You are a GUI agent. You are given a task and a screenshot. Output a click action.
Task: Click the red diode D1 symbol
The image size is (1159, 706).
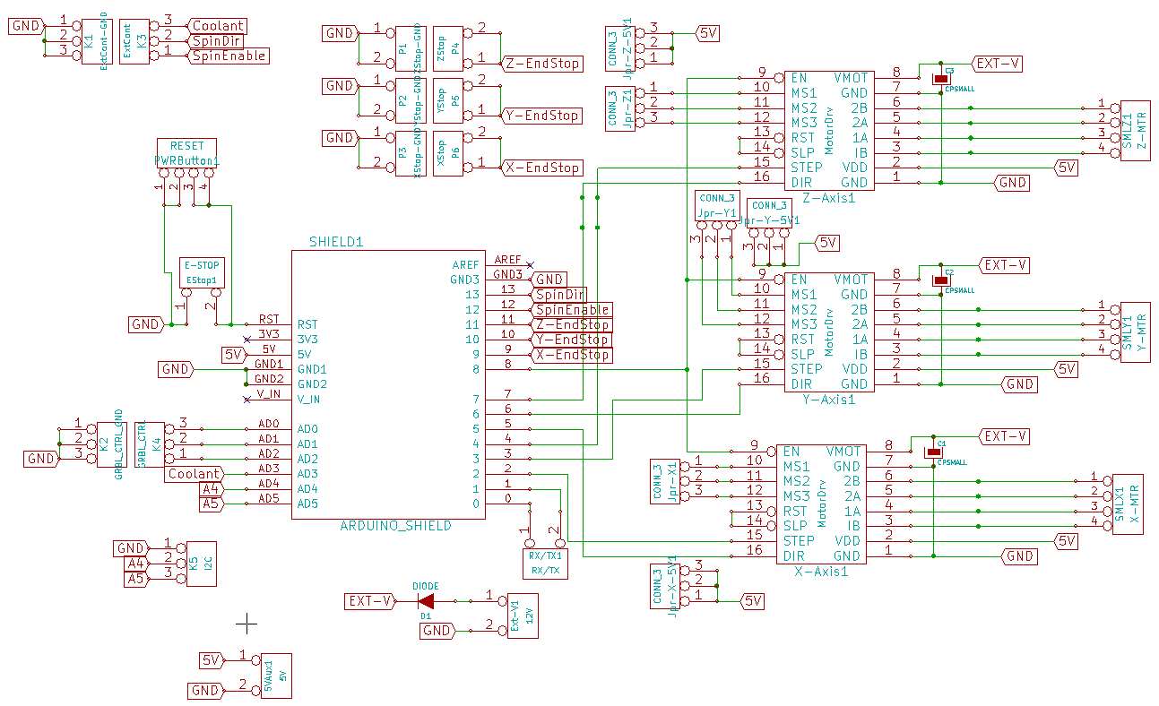click(x=426, y=601)
